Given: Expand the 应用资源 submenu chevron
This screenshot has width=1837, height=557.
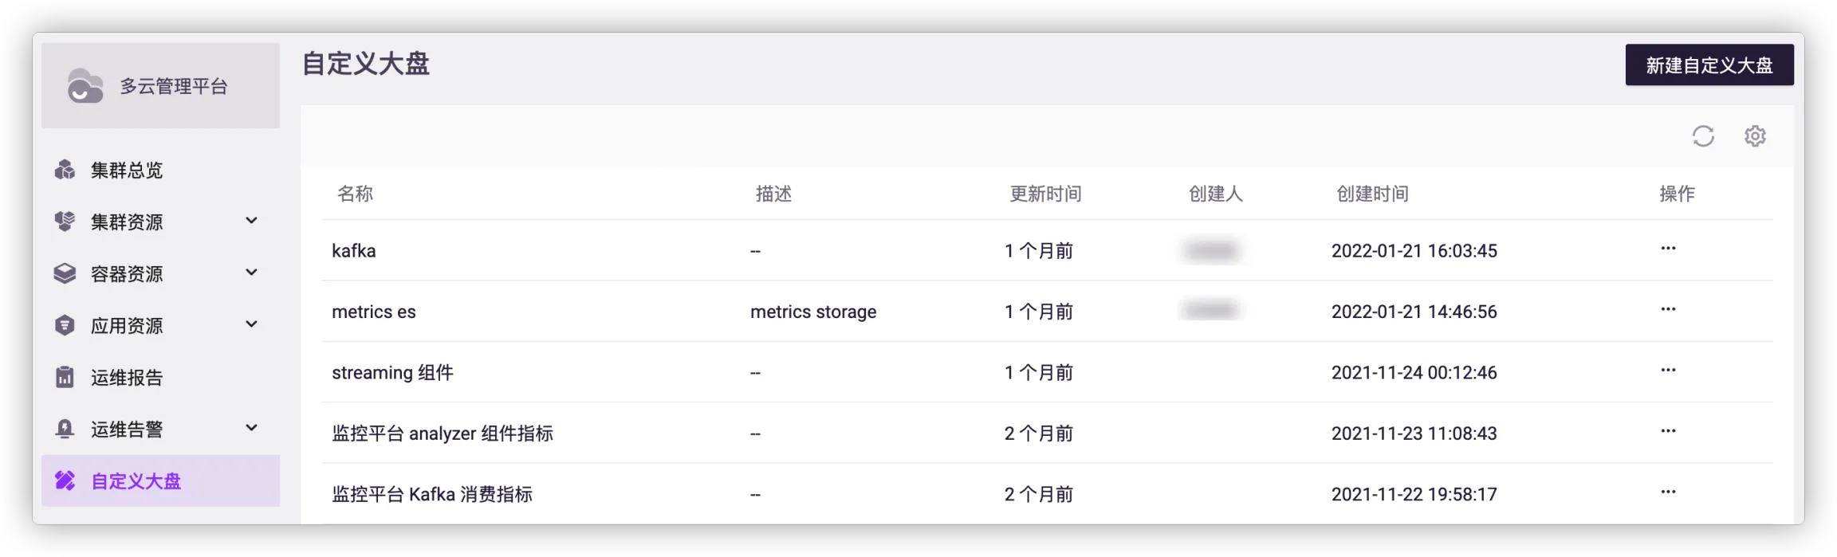Looking at the screenshot, I should coord(251,324).
